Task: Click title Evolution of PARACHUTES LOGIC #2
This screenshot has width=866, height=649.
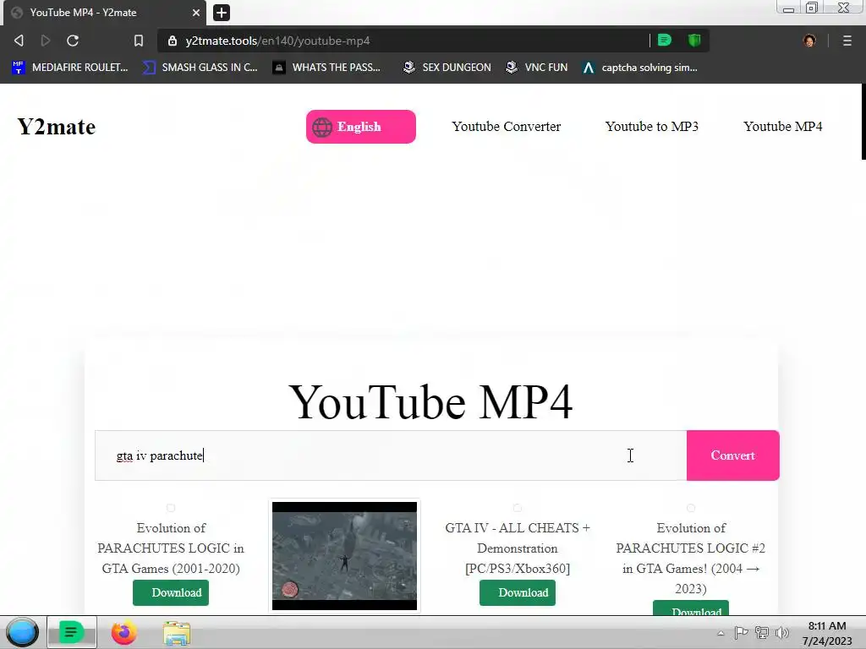Action: tap(691, 558)
